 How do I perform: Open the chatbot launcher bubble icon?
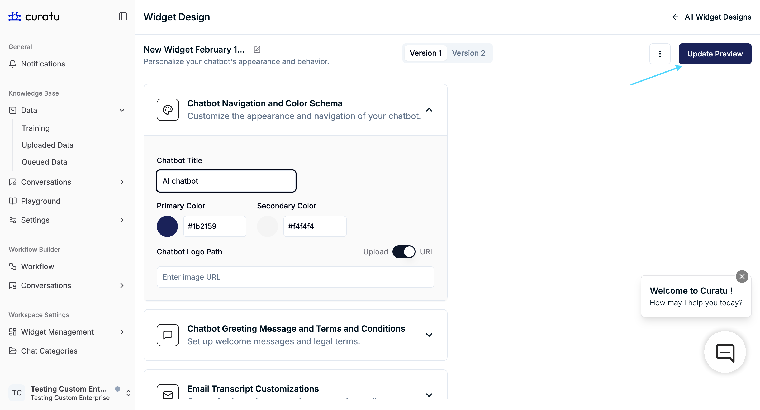coord(725,352)
